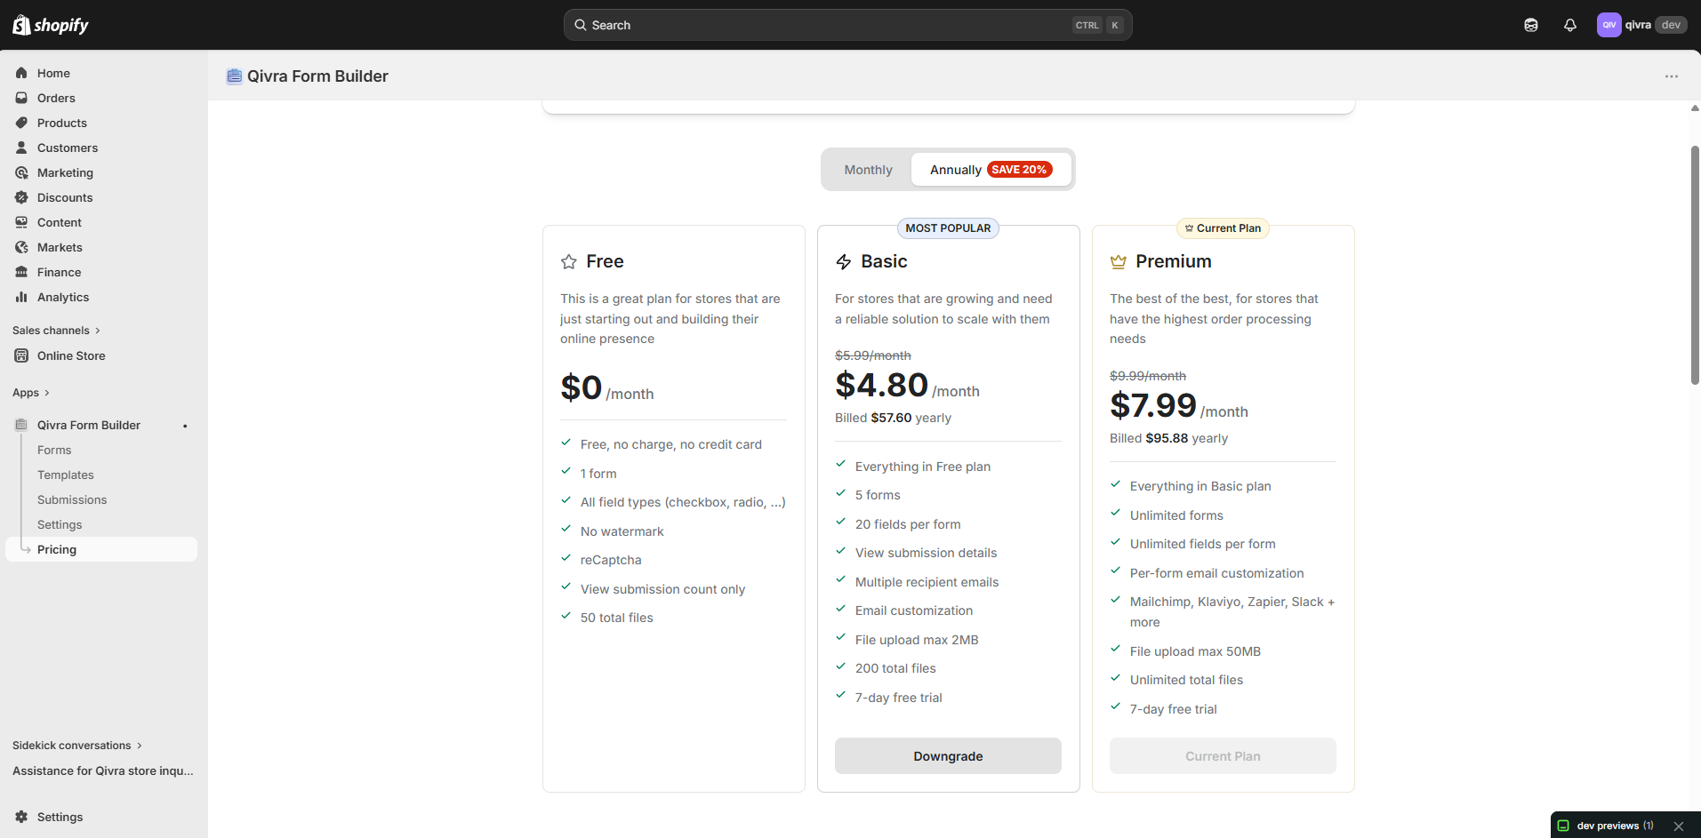Click the Premium plan crown icon
This screenshot has width=1701, height=838.
point(1119,261)
